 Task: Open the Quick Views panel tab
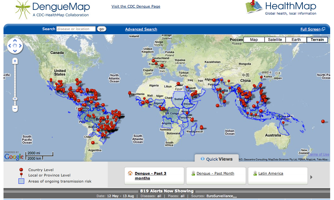(x=219, y=159)
